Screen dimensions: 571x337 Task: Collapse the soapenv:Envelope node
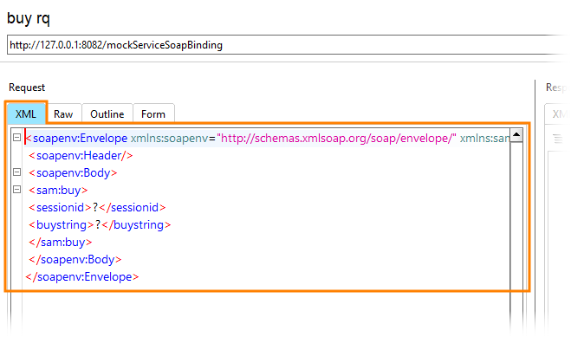coord(16,137)
